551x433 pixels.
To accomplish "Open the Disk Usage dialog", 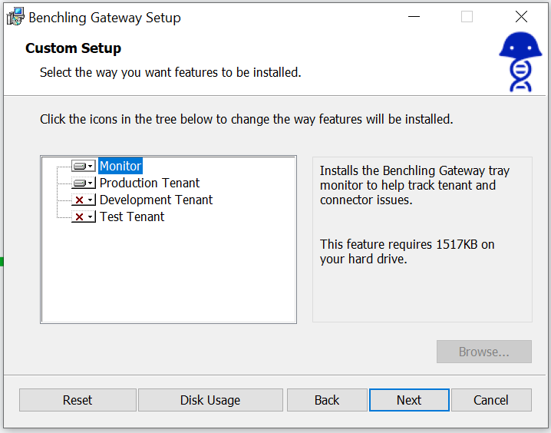I will (x=210, y=400).
